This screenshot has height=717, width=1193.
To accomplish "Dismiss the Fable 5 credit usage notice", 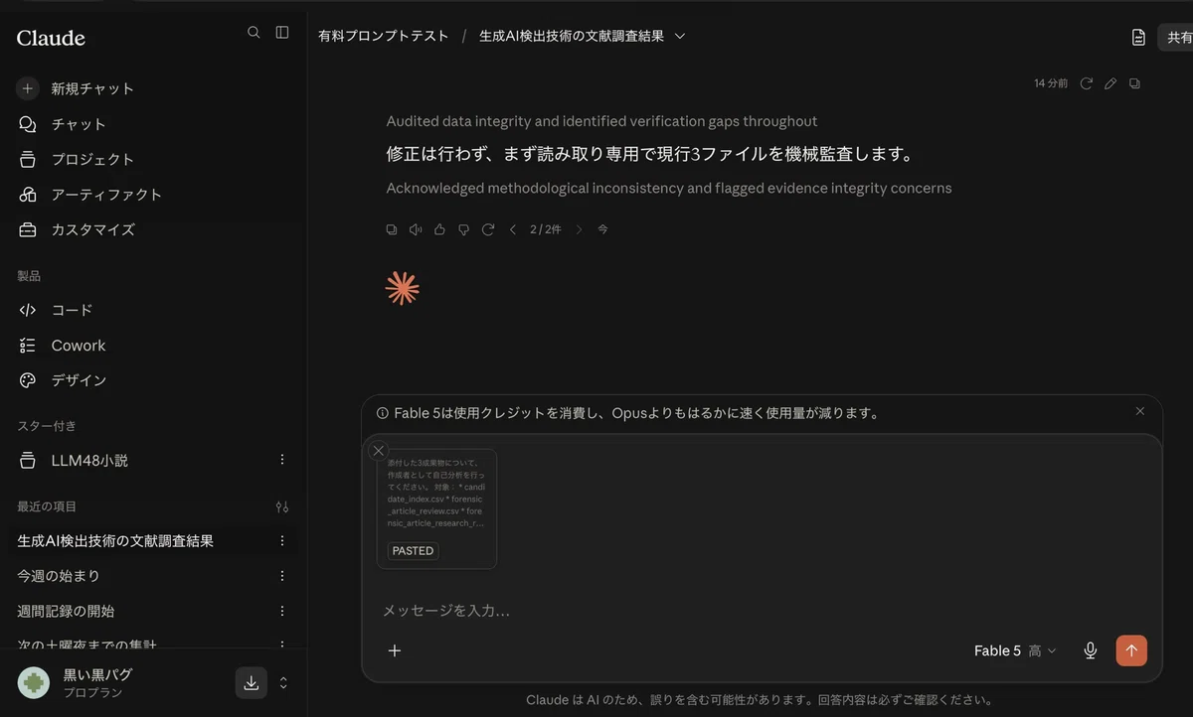I will [1140, 411].
